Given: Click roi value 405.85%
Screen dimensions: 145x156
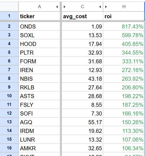Looking at the screenshot, I should click(124, 44).
